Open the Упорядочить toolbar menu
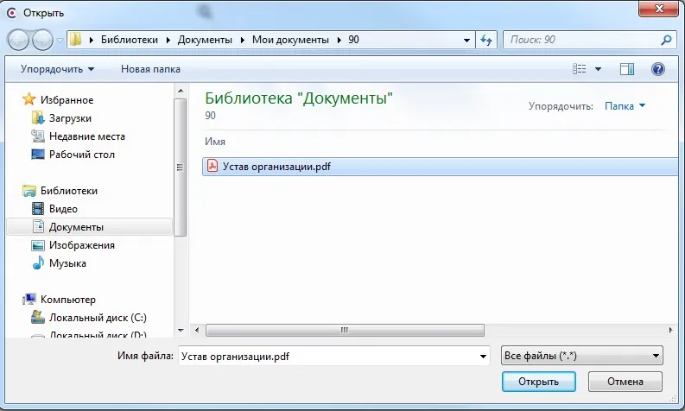685x411 pixels. coord(57,69)
